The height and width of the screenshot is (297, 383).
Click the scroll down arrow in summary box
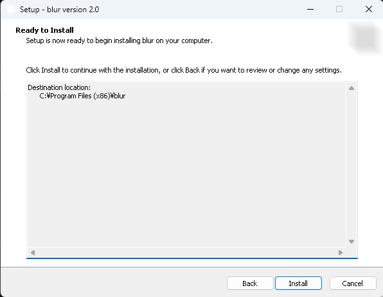coord(352,242)
